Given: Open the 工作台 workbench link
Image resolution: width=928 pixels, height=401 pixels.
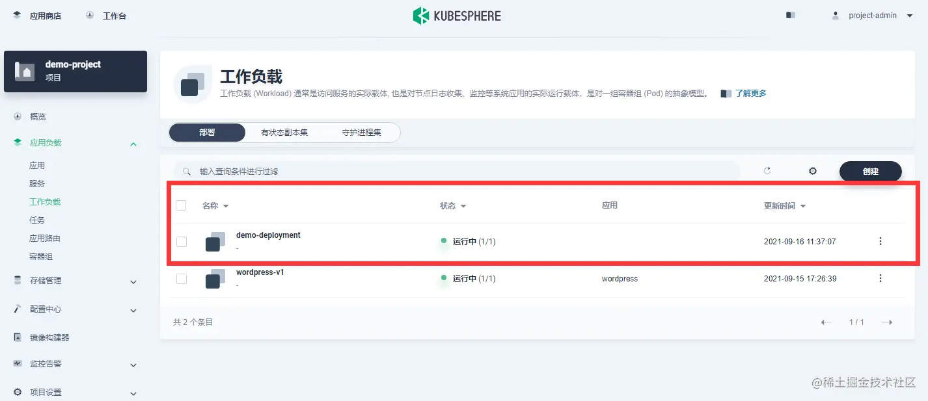Looking at the screenshot, I should [106, 16].
